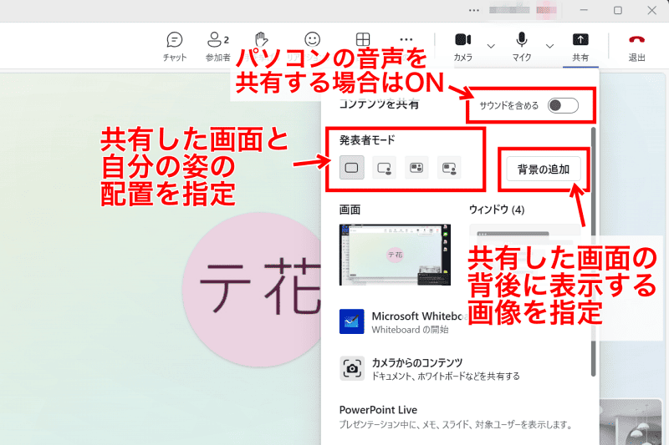
Task: Select the 画面 screen preview thumbnail
Action: 395,255
